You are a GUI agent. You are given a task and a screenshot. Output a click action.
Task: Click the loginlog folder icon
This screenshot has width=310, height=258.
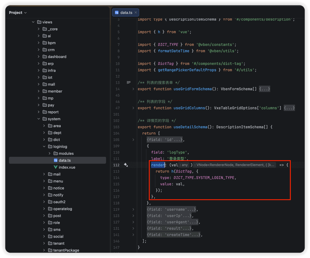click(x=50, y=146)
